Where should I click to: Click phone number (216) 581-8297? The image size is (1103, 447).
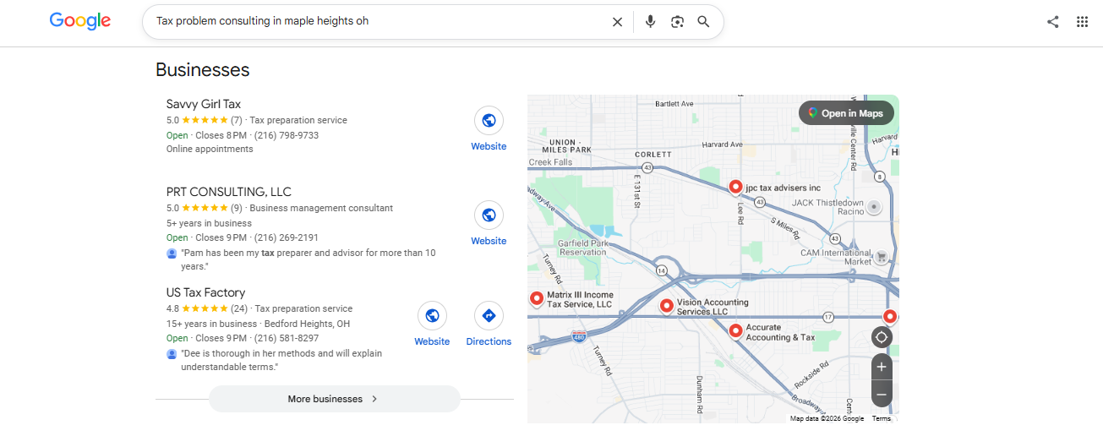[287, 338]
